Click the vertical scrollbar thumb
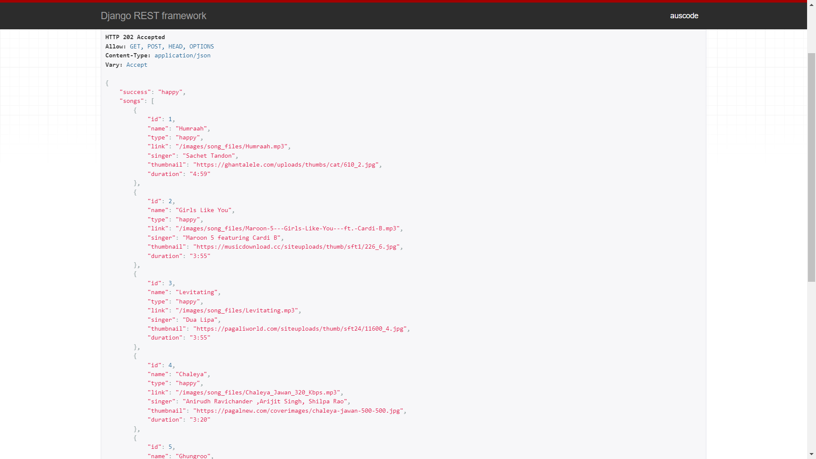This screenshot has width=816, height=459. coord(811,167)
